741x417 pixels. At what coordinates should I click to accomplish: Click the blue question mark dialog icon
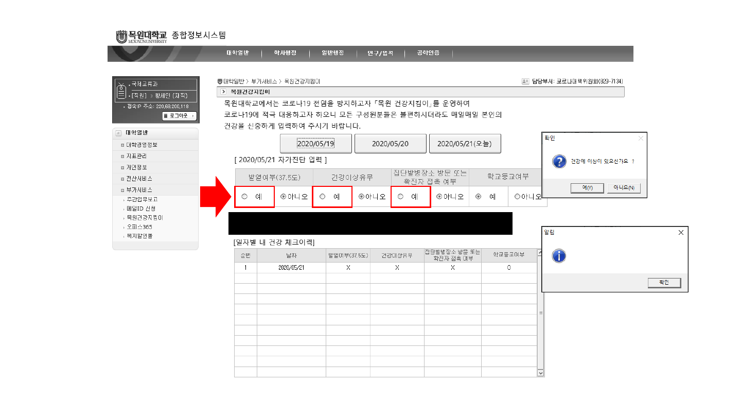point(559,161)
